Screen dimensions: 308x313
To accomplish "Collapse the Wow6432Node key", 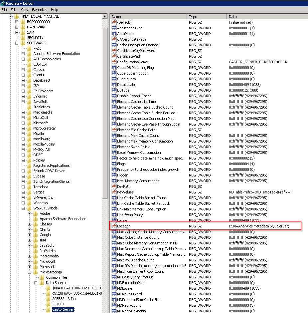I will pyautogui.click(x=23, y=208).
